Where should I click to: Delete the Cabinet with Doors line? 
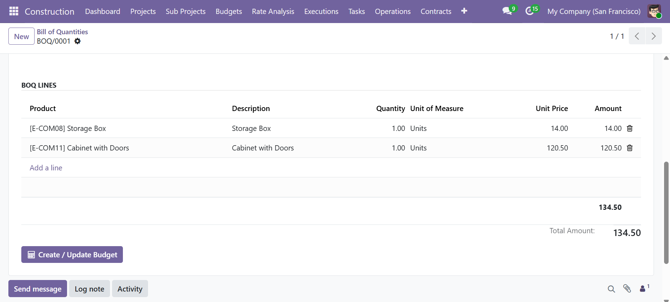(x=629, y=148)
